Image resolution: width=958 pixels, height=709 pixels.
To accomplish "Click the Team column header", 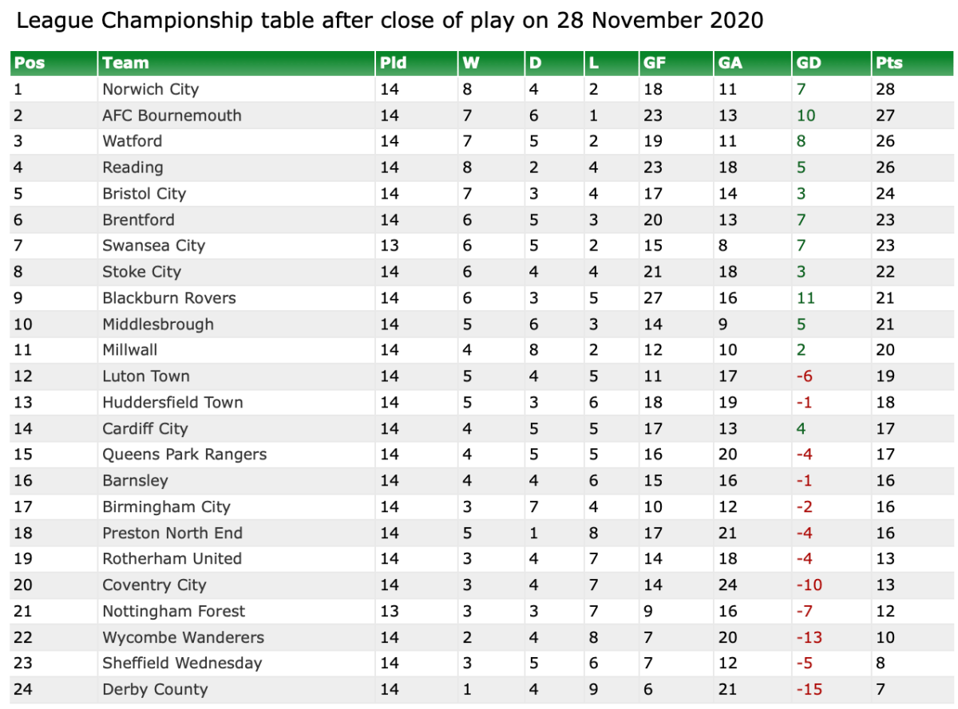I will coord(125,63).
